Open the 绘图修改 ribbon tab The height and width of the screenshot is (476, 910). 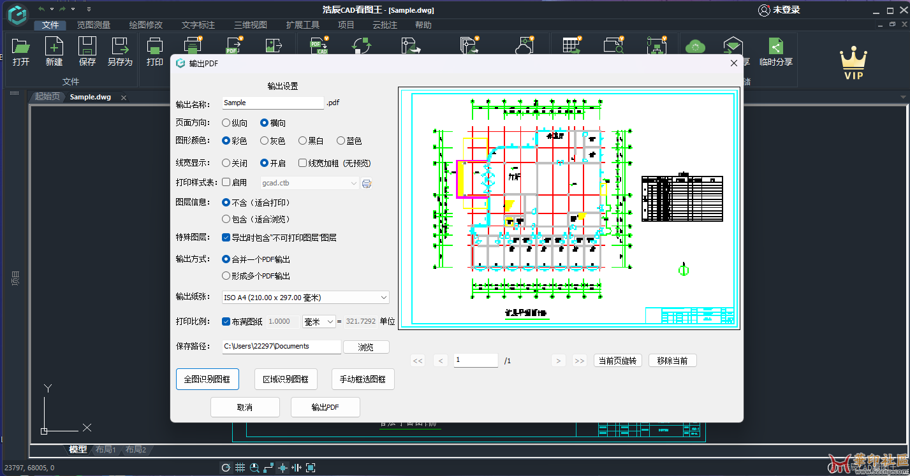coord(146,25)
